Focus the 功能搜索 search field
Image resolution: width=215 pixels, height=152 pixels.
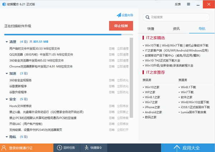click(176, 17)
